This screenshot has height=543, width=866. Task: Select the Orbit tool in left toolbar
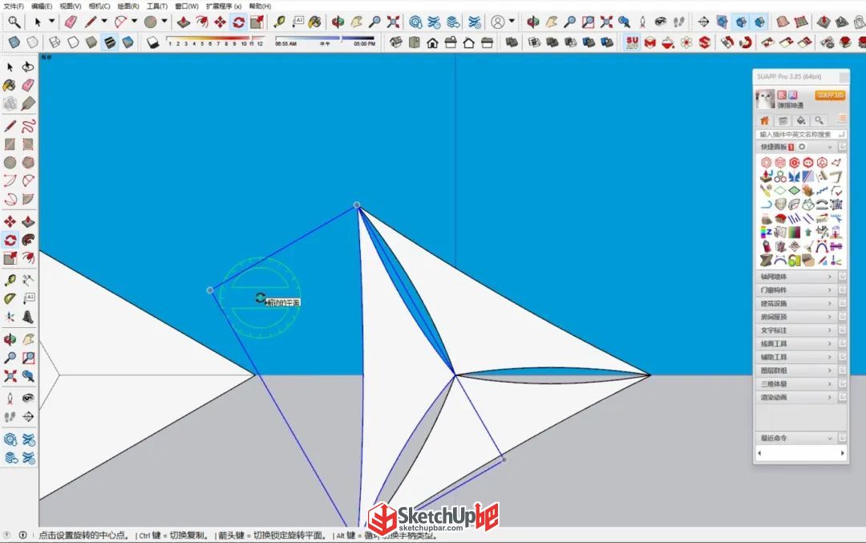(x=10, y=339)
